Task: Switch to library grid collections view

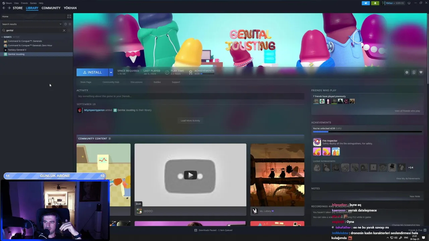Action: tap(69, 16)
